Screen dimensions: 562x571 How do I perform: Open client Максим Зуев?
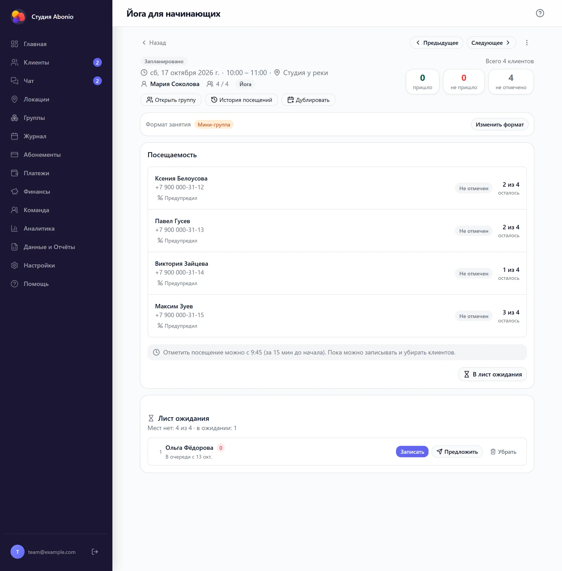pos(174,306)
